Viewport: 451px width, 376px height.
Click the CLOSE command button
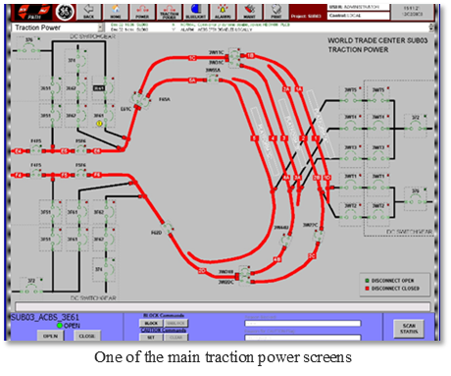(x=86, y=336)
